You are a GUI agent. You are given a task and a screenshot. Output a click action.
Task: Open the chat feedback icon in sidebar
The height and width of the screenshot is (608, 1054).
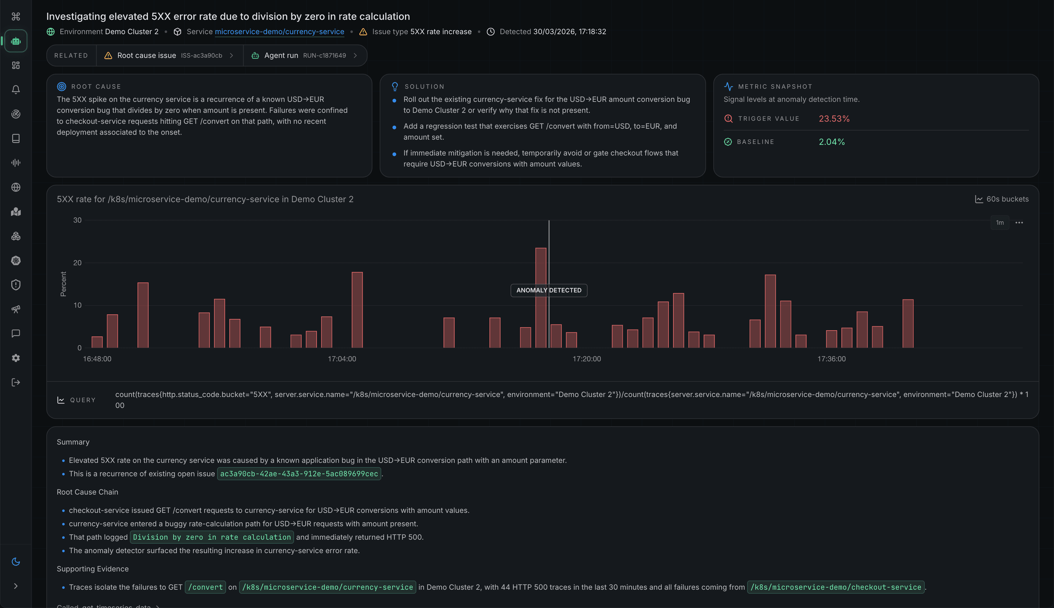tap(16, 333)
